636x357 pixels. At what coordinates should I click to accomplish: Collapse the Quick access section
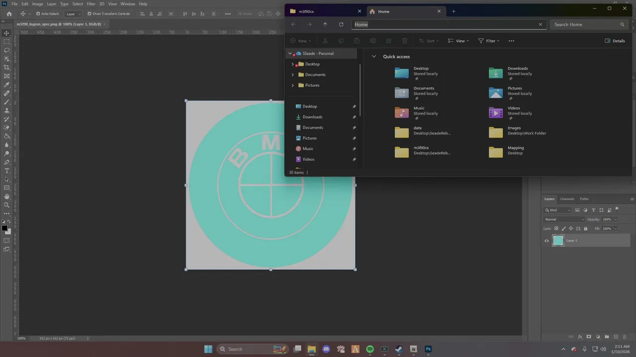click(374, 57)
